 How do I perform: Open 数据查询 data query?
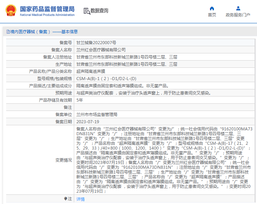pyautogui.click(x=99, y=11)
